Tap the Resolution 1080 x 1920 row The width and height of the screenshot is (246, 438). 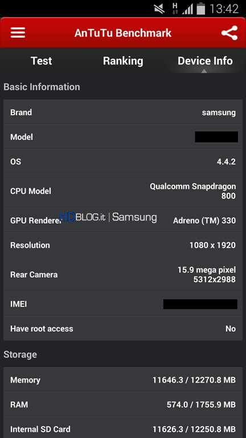pos(123,245)
